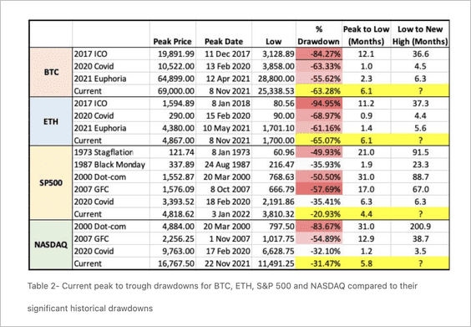Click the Peak Price column header

pyautogui.click(x=172, y=41)
